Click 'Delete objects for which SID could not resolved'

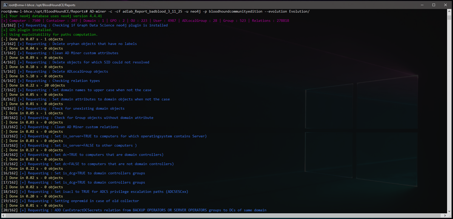pos(101,62)
